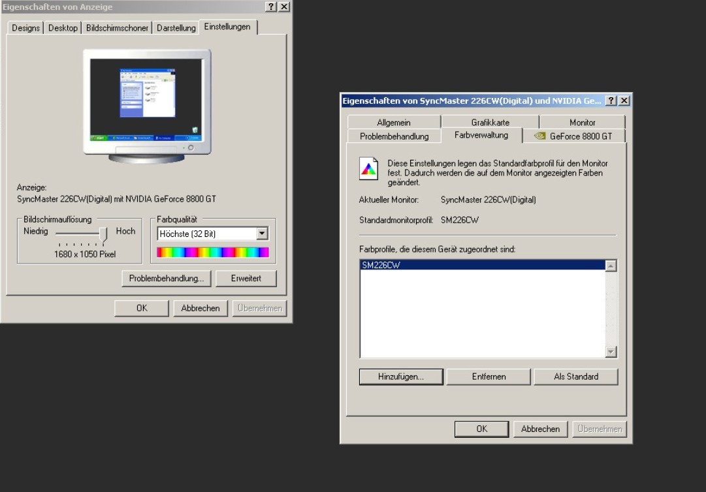Select the Monitor tab
The width and height of the screenshot is (706, 492).
(x=582, y=122)
